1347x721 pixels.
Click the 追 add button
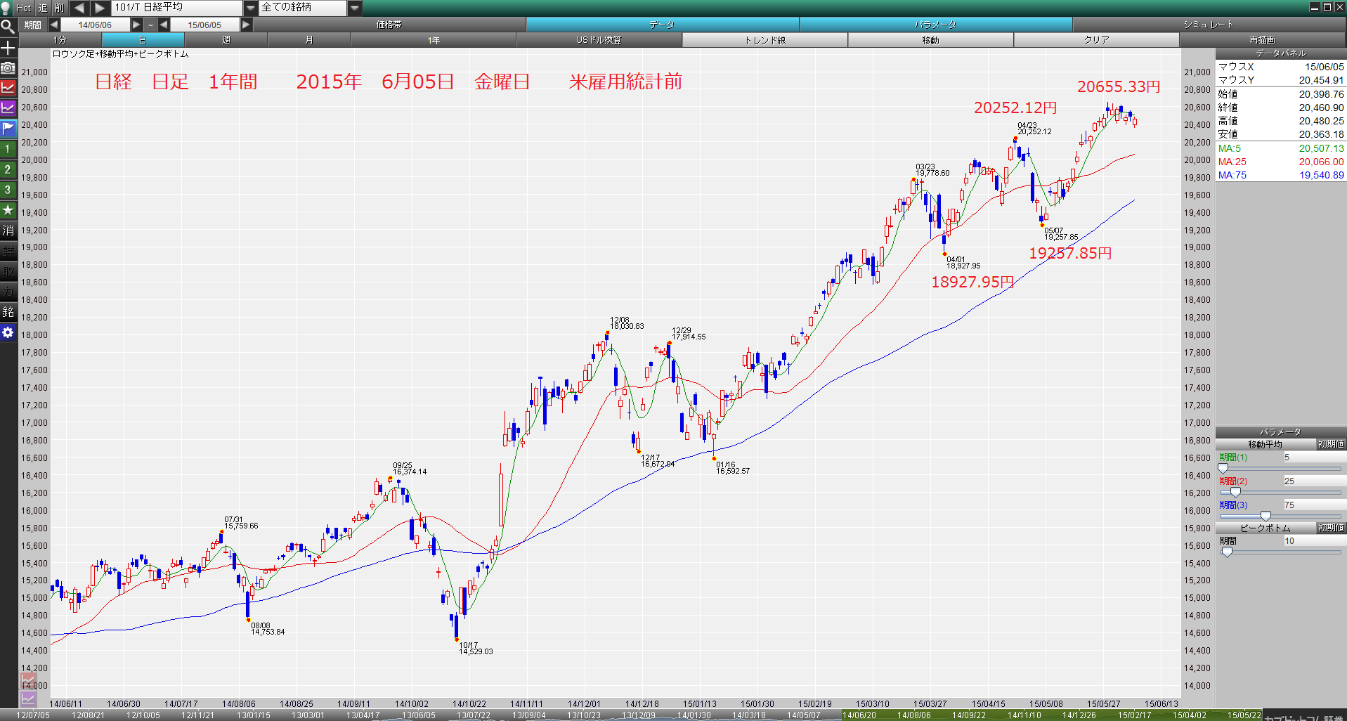click(42, 8)
